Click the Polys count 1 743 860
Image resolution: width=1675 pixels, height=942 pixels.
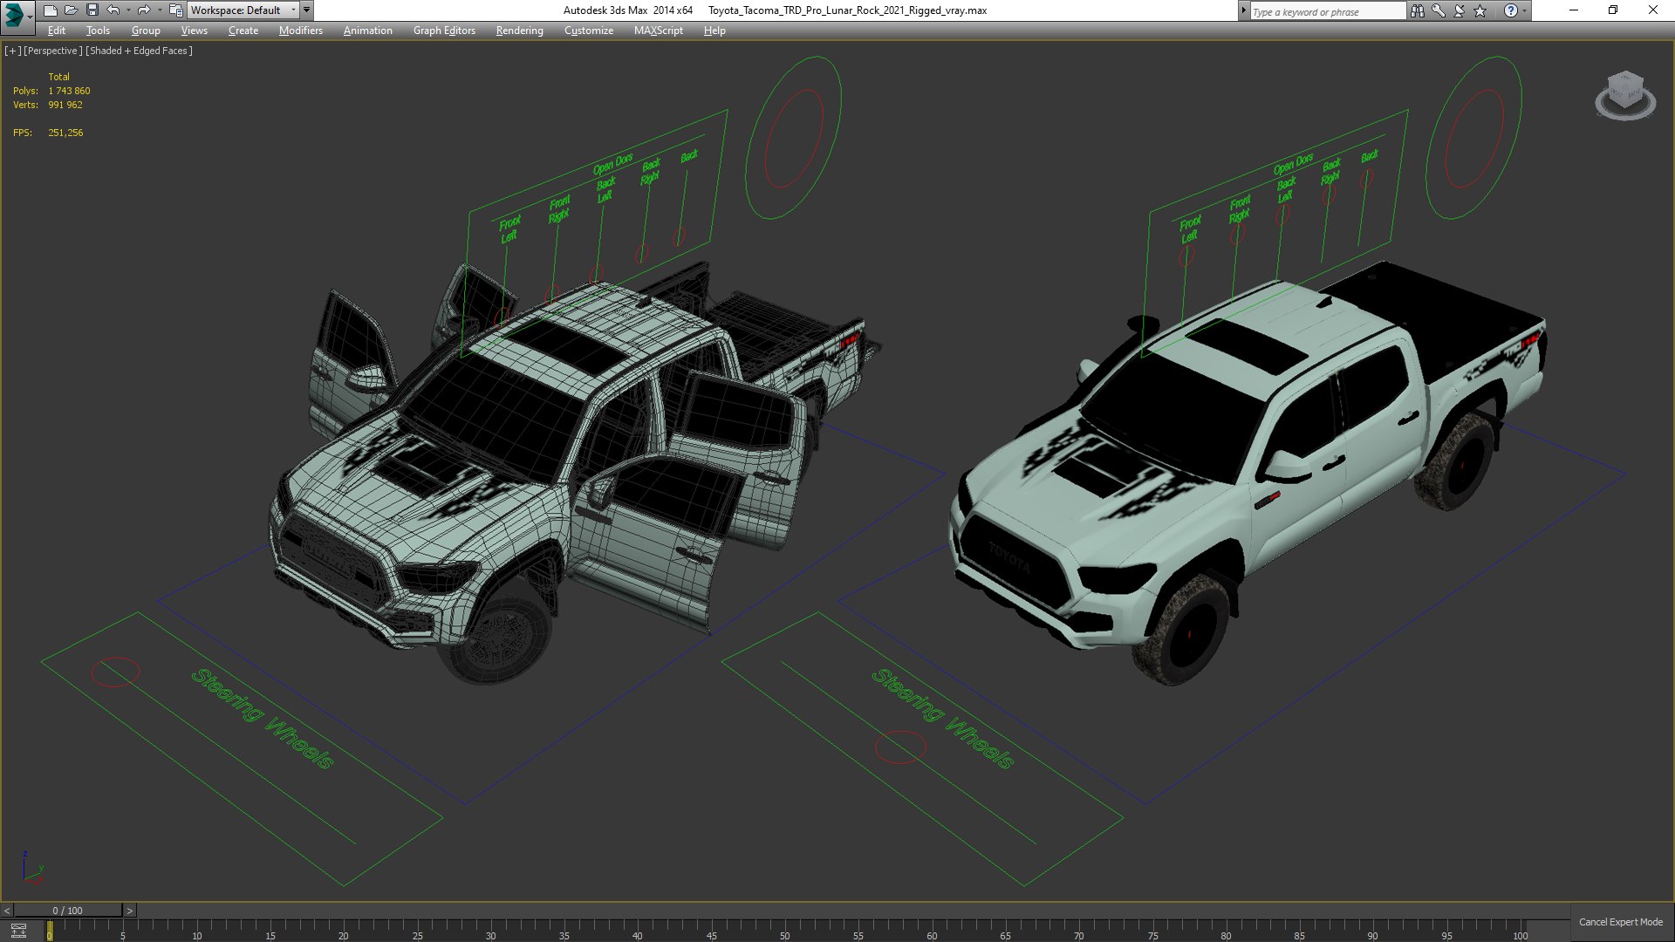pyautogui.click(x=69, y=91)
